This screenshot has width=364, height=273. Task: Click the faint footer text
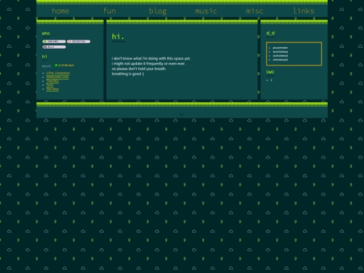182,115
